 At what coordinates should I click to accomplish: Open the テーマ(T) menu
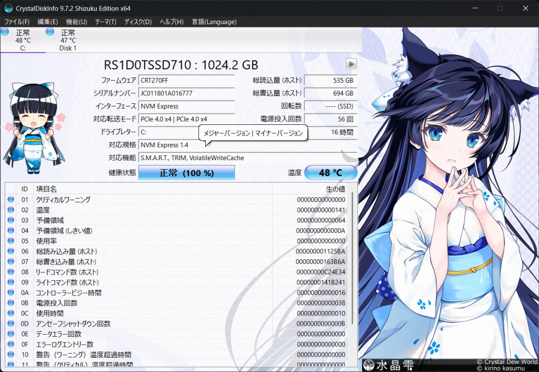(x=105, y=22)
